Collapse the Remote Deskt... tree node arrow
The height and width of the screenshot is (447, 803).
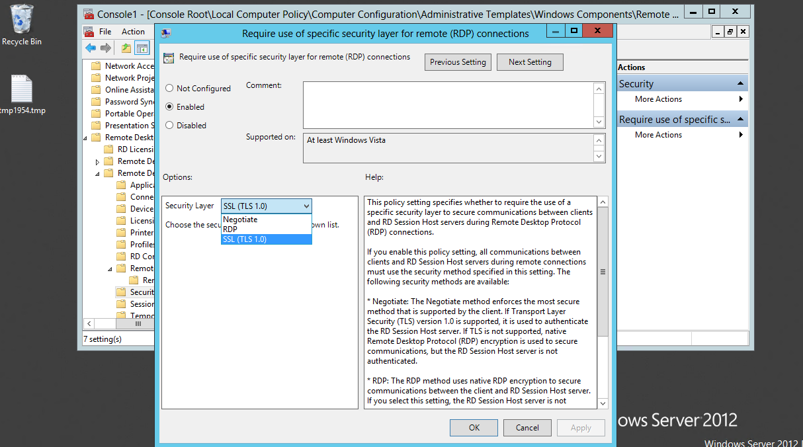tap(85, 138)
